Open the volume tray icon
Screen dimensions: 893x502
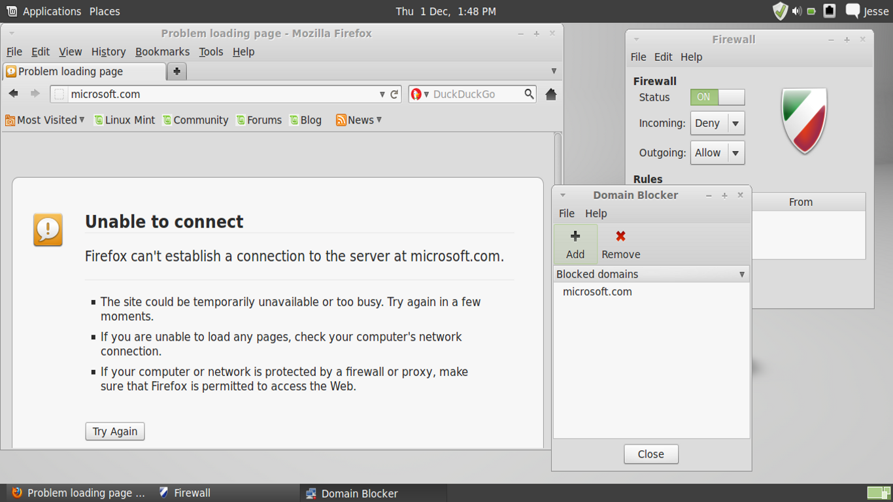point(796,11)
